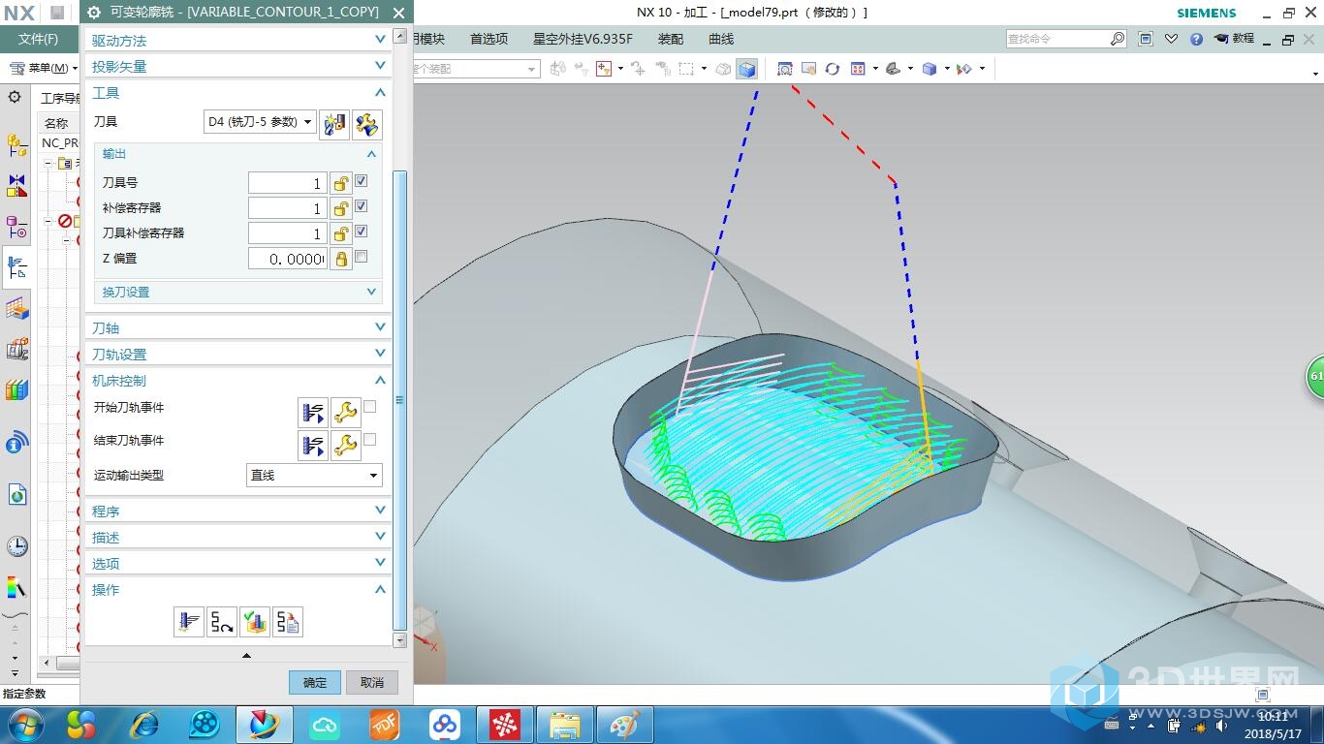Open the Assembly Navigator sidebar icon
Viewport: 1324px width, 744px height.
(17, 145)
